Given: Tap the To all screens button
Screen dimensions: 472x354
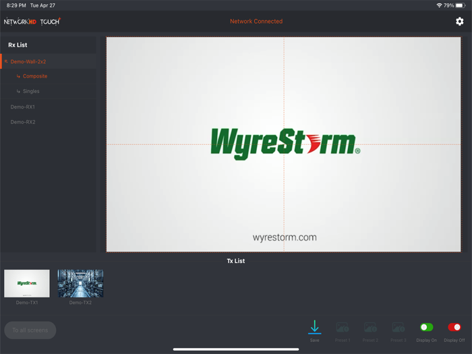Looking at the screenshot, I should tap(30, 330).
